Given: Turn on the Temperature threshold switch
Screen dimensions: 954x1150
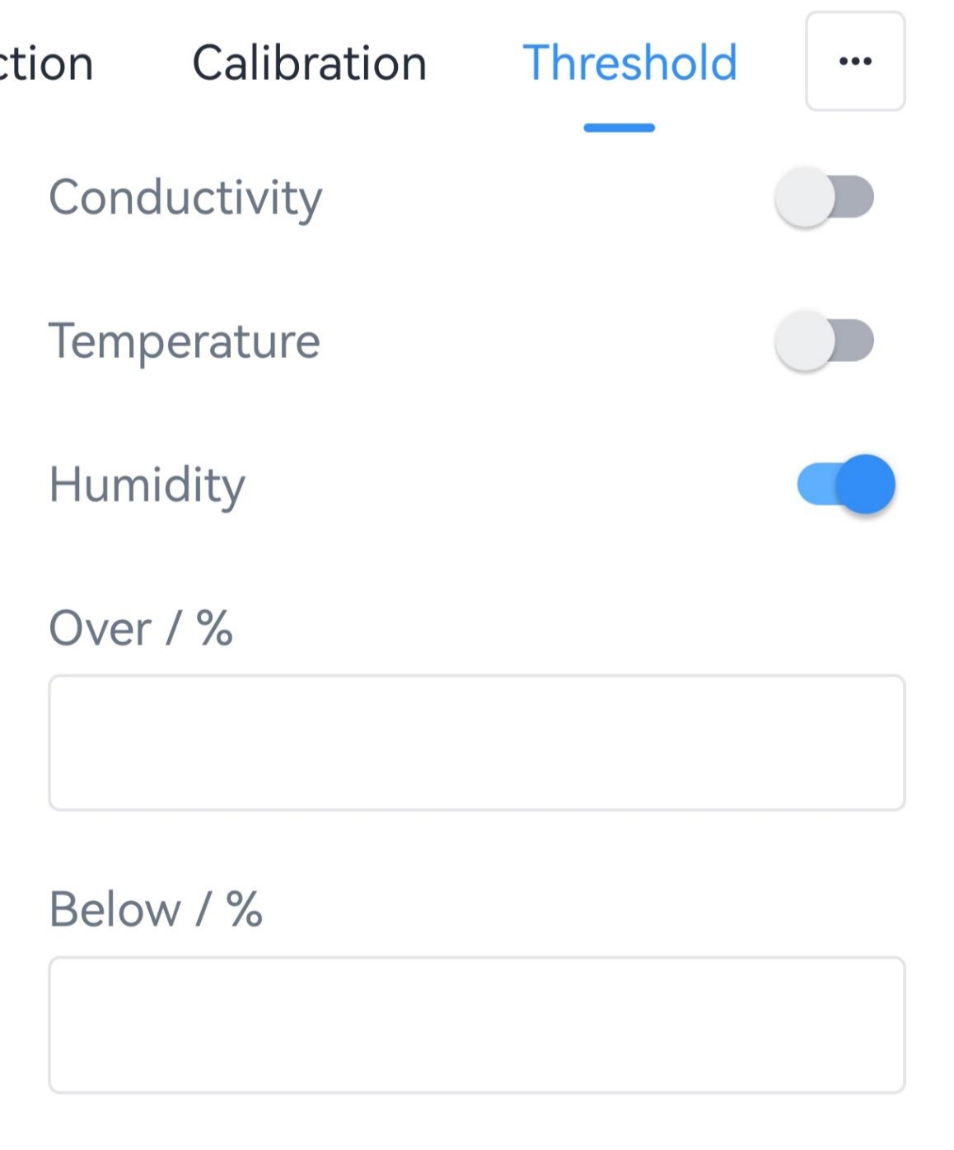Looking at the screenshot, I should tap(824, 341).
